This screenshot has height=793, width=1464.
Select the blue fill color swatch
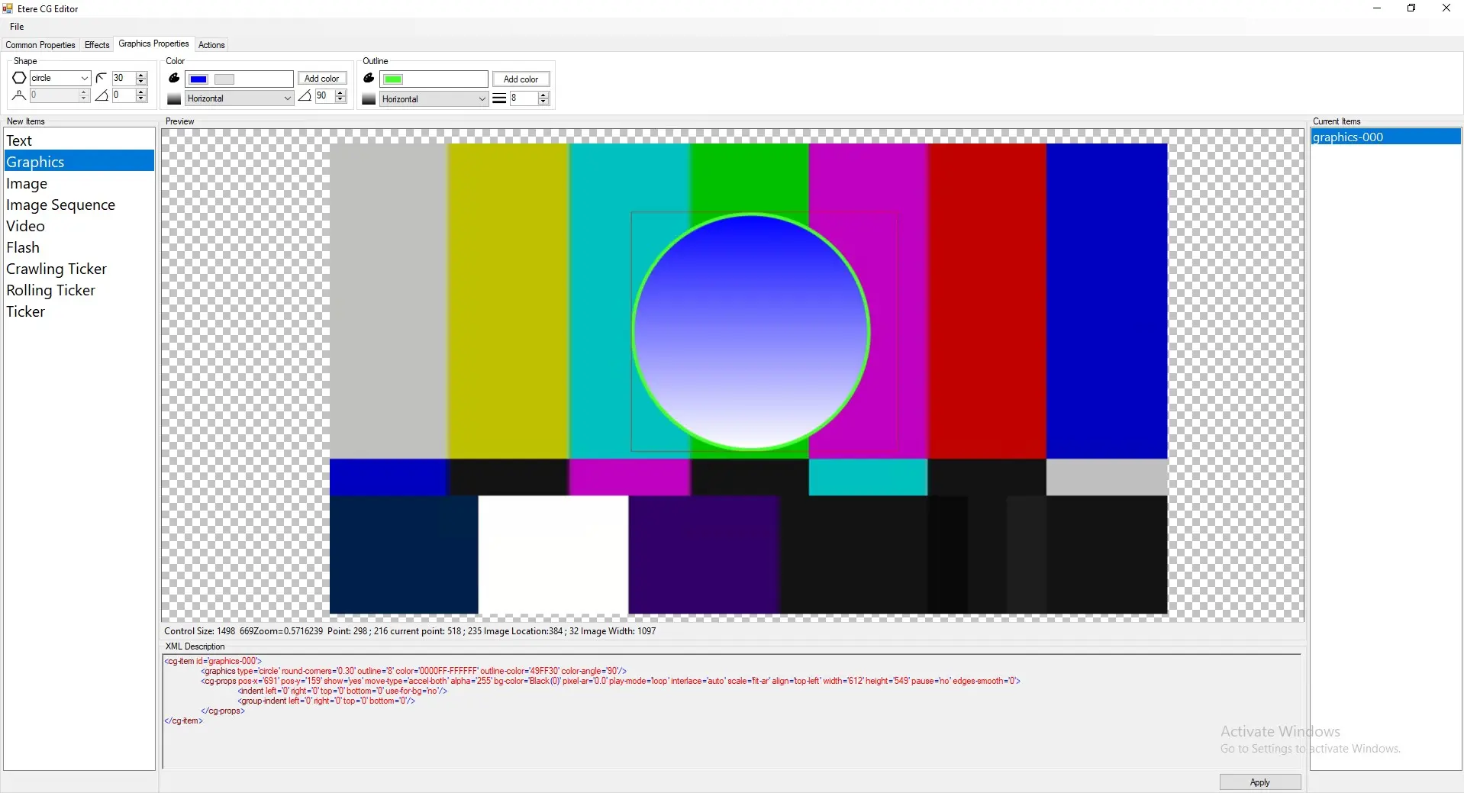[198, 79]
